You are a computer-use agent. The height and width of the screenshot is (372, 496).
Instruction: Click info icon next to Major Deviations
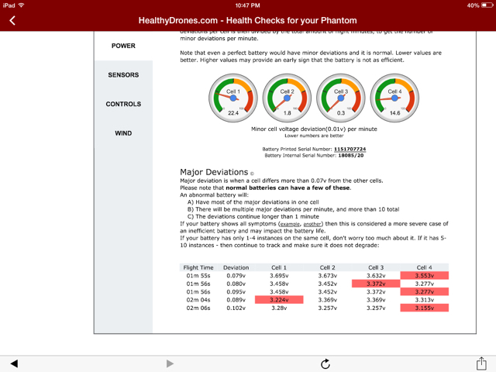click(x=252, y=174)
